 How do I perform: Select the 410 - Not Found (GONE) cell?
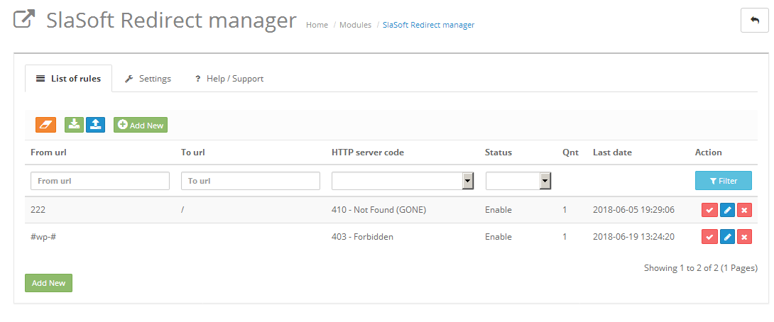point(378,210)
